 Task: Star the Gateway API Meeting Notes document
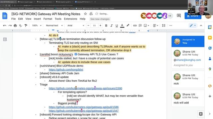click(x=85, y=14)
